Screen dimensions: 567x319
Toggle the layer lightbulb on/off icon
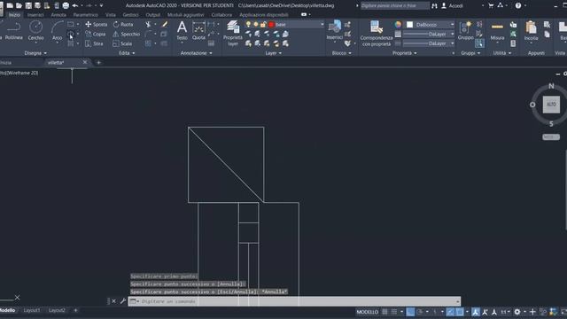tap(248, 24)
